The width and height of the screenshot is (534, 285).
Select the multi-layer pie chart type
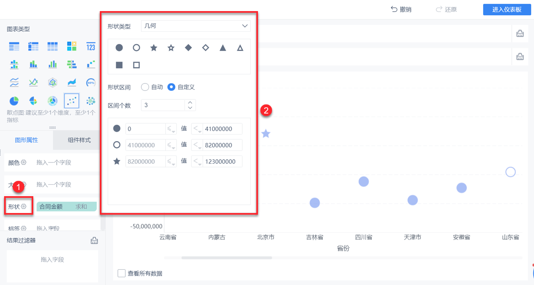coord(53,100)
